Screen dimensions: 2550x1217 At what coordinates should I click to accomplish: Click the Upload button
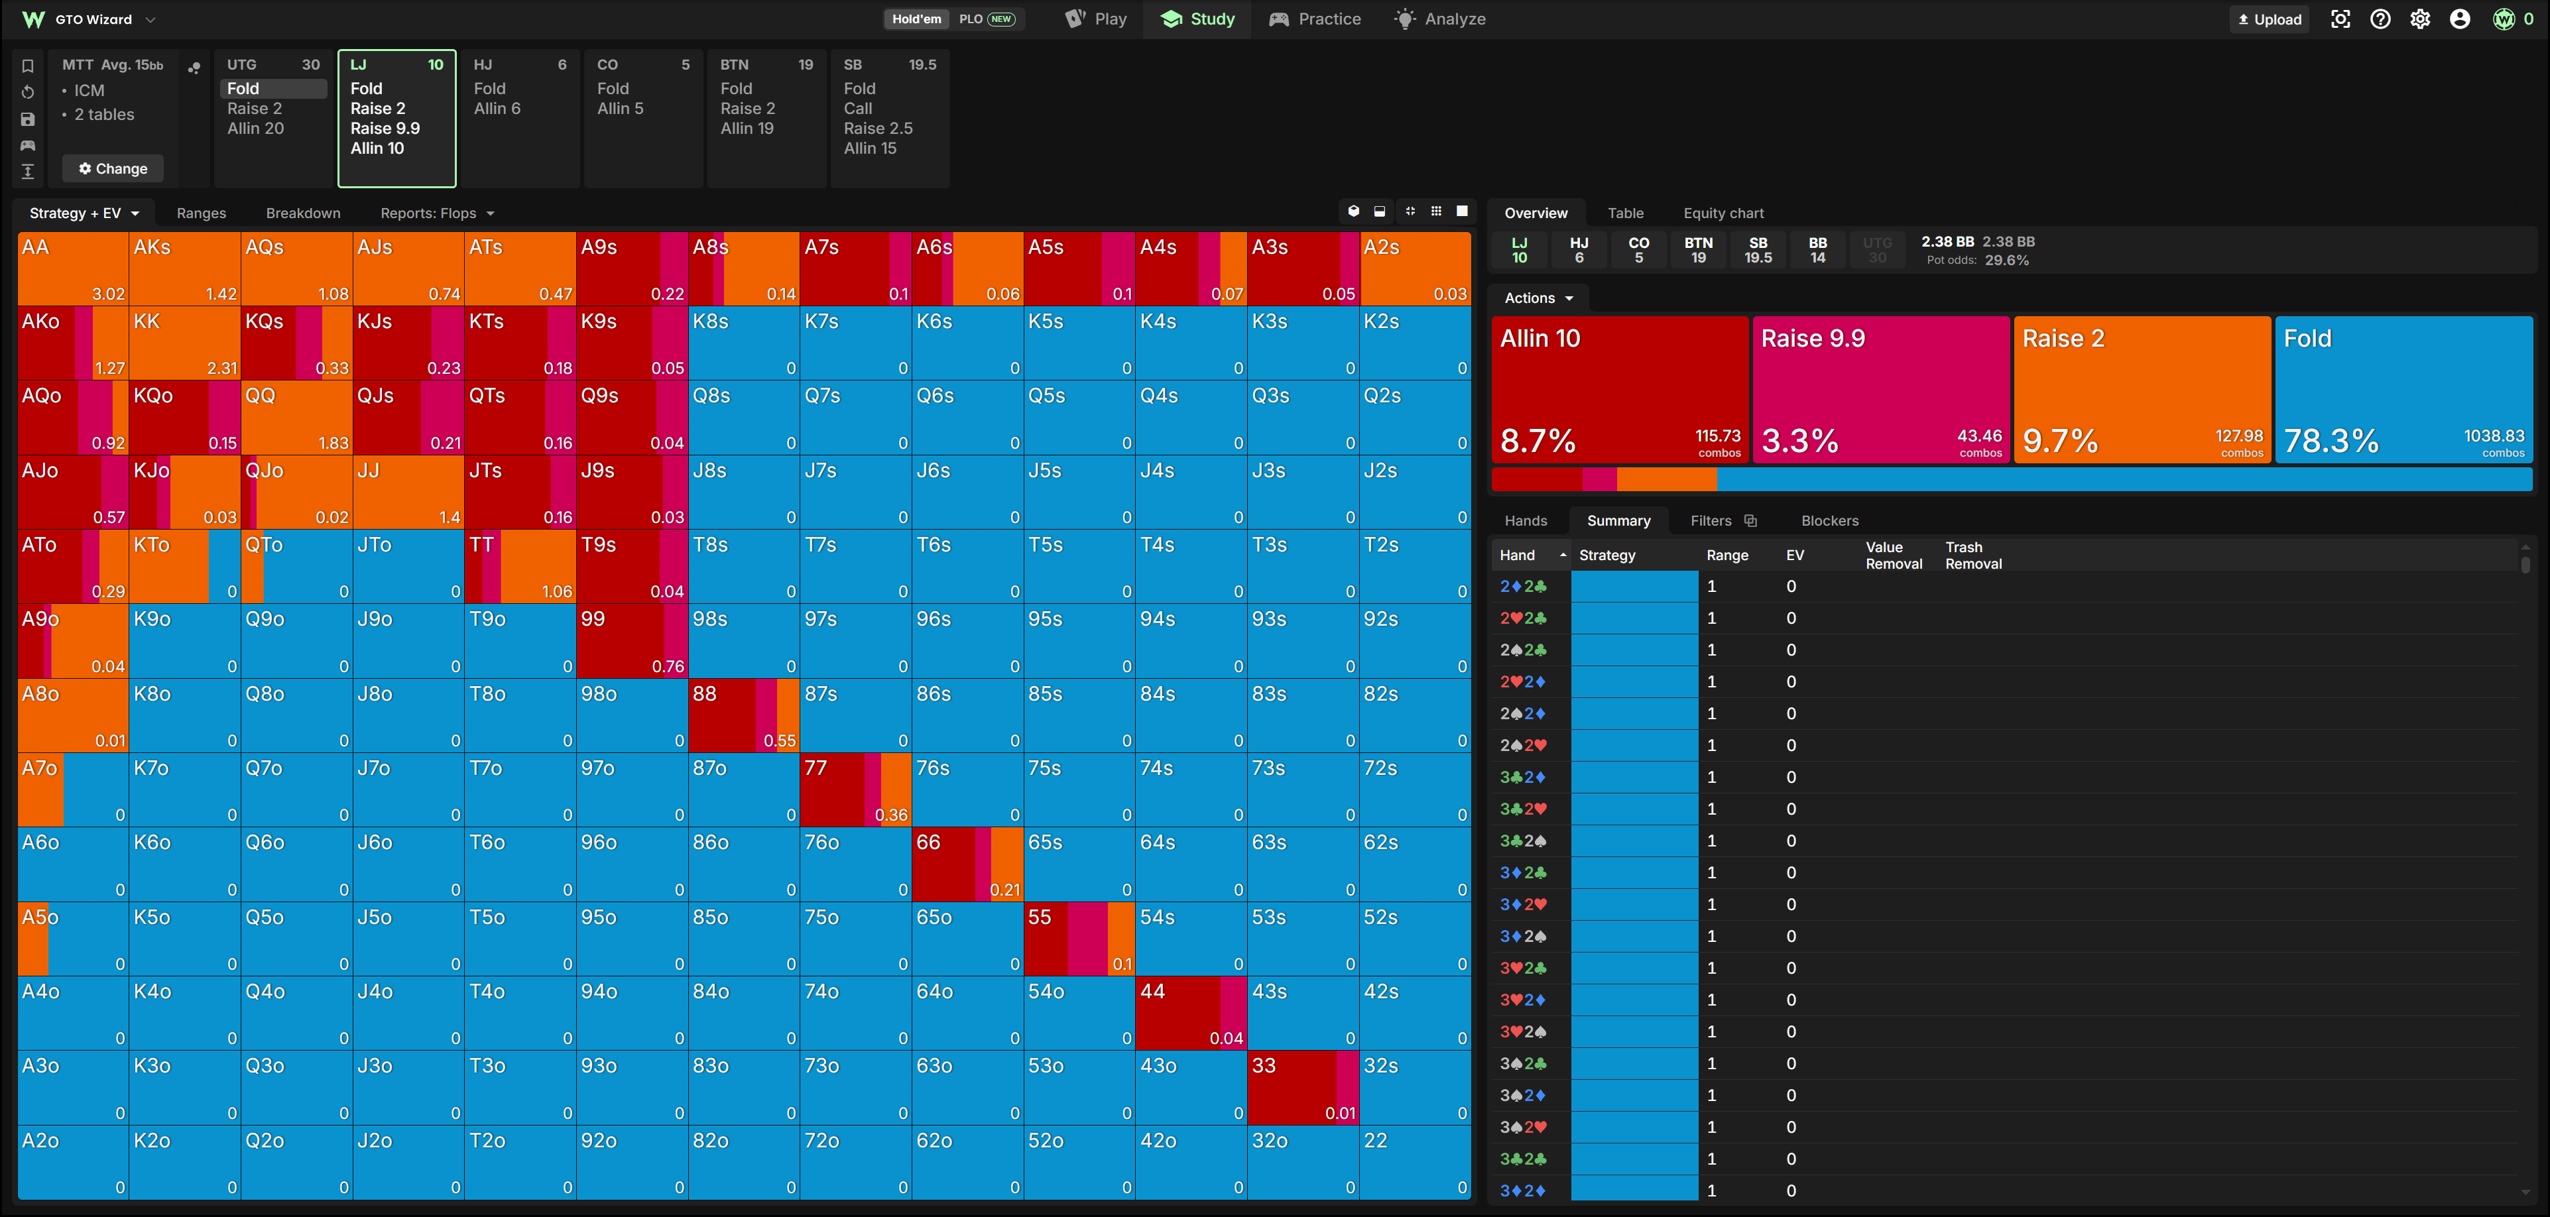(2270, 19)
